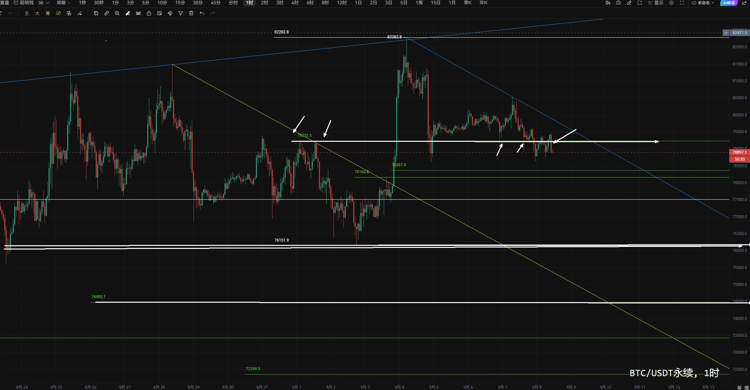The height and width of the screenshot is (390, 750).
Task: Click the 72359.5 green price label
Action: point(253,369)
